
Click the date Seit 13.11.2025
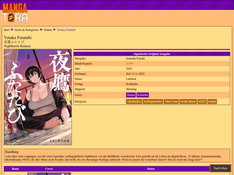[135, 73]
